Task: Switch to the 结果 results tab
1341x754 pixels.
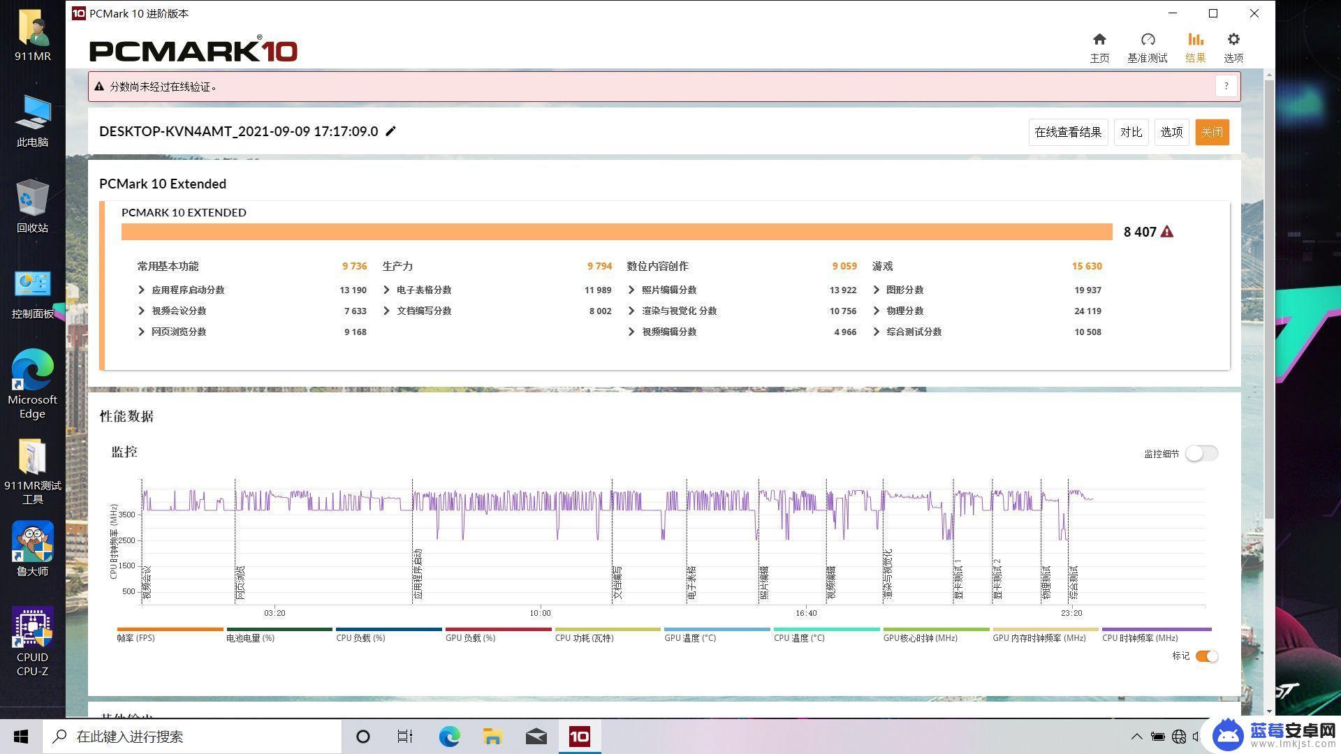Action: 1195,47
